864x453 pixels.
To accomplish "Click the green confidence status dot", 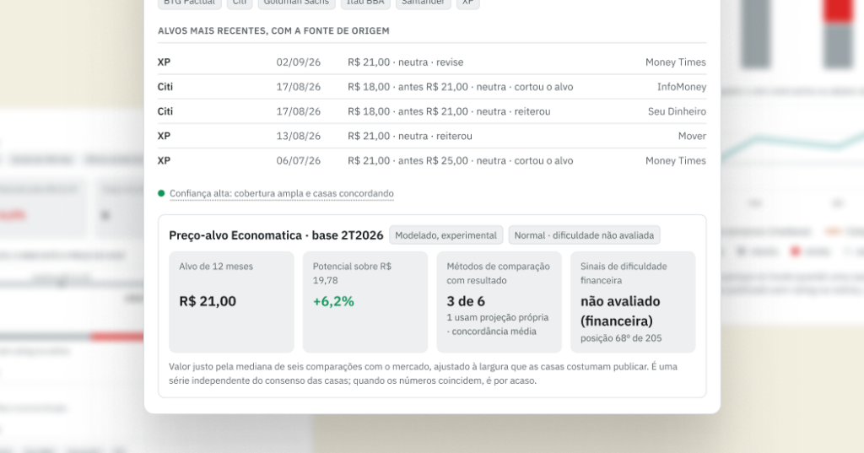I will (161, 193).
